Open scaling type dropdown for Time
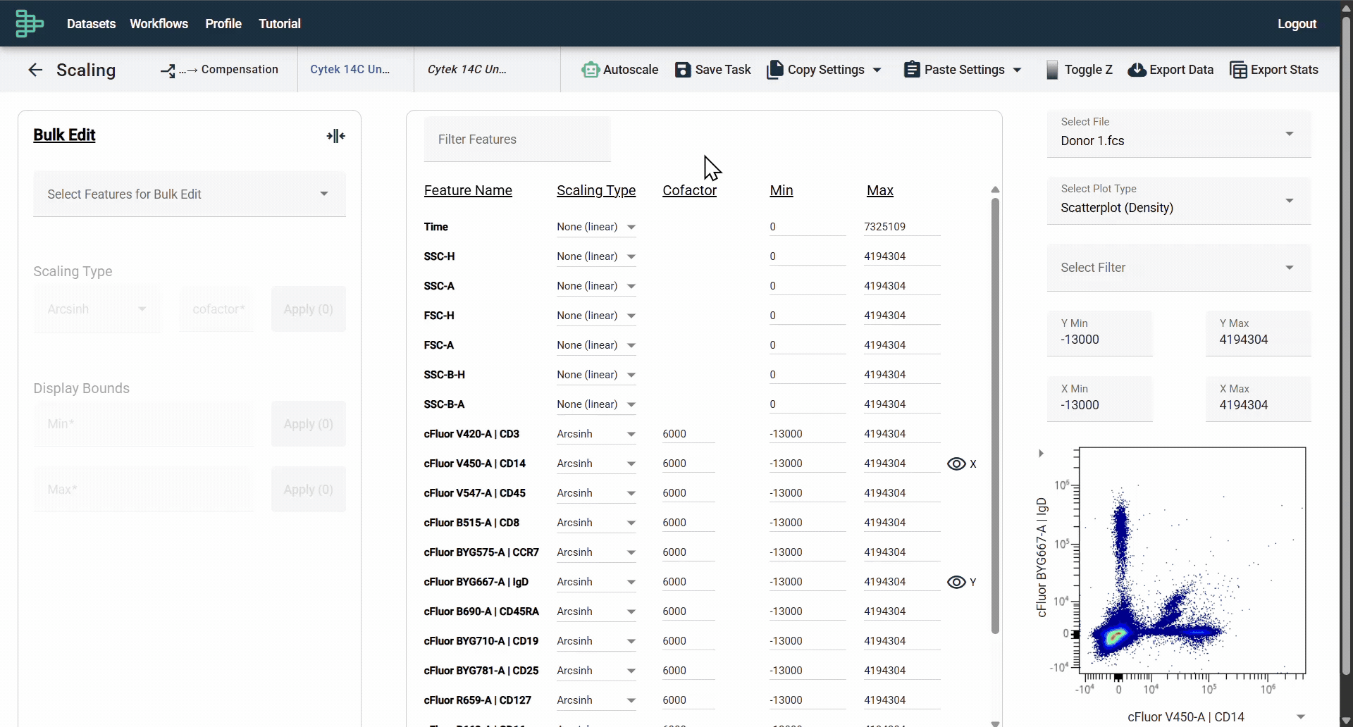Image resolution: width=1353 pixels, height=727 pixels. coord(596,227)
